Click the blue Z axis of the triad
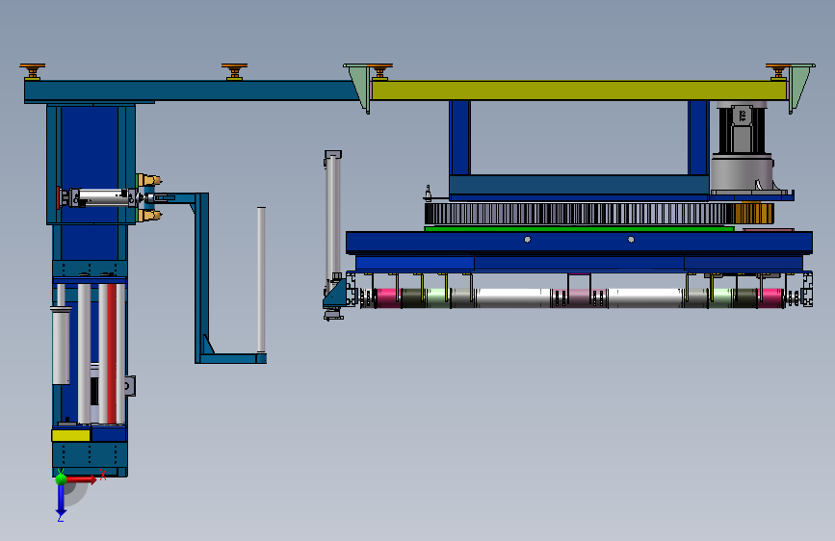 tap(61, 501)
